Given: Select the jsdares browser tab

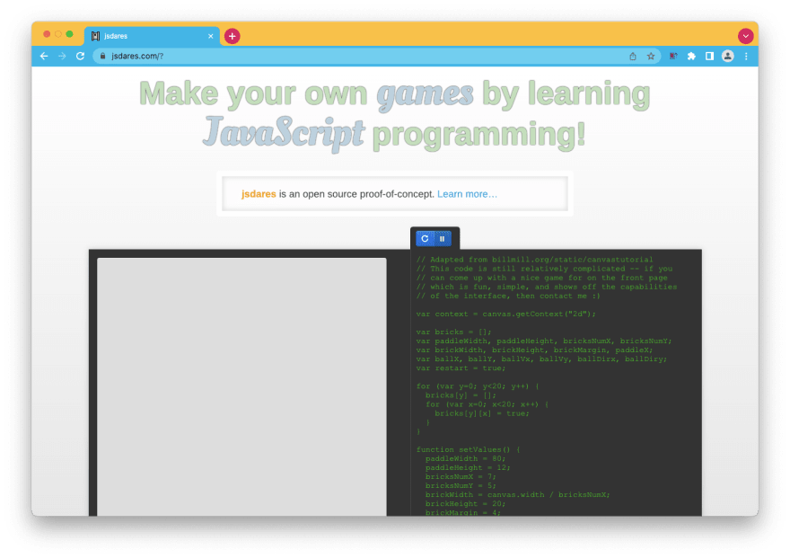Looking at the screenshot, I should pos(152,36).
